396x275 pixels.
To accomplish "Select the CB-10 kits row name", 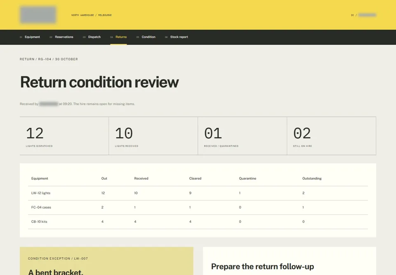I will pos(39,222).
